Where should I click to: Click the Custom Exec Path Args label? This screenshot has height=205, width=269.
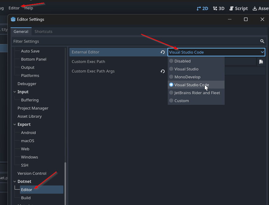pos(93,71)
